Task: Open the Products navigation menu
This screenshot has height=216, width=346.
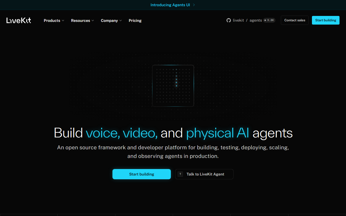Action: click(x=54, y=21)
